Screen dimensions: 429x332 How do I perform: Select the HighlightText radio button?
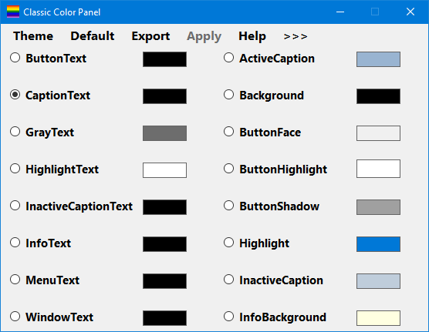pos(15,169)
